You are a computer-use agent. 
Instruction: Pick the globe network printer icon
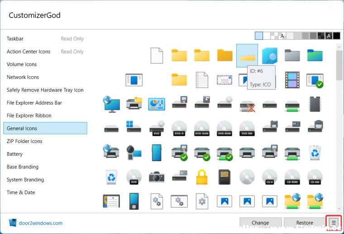coord(111,152)
